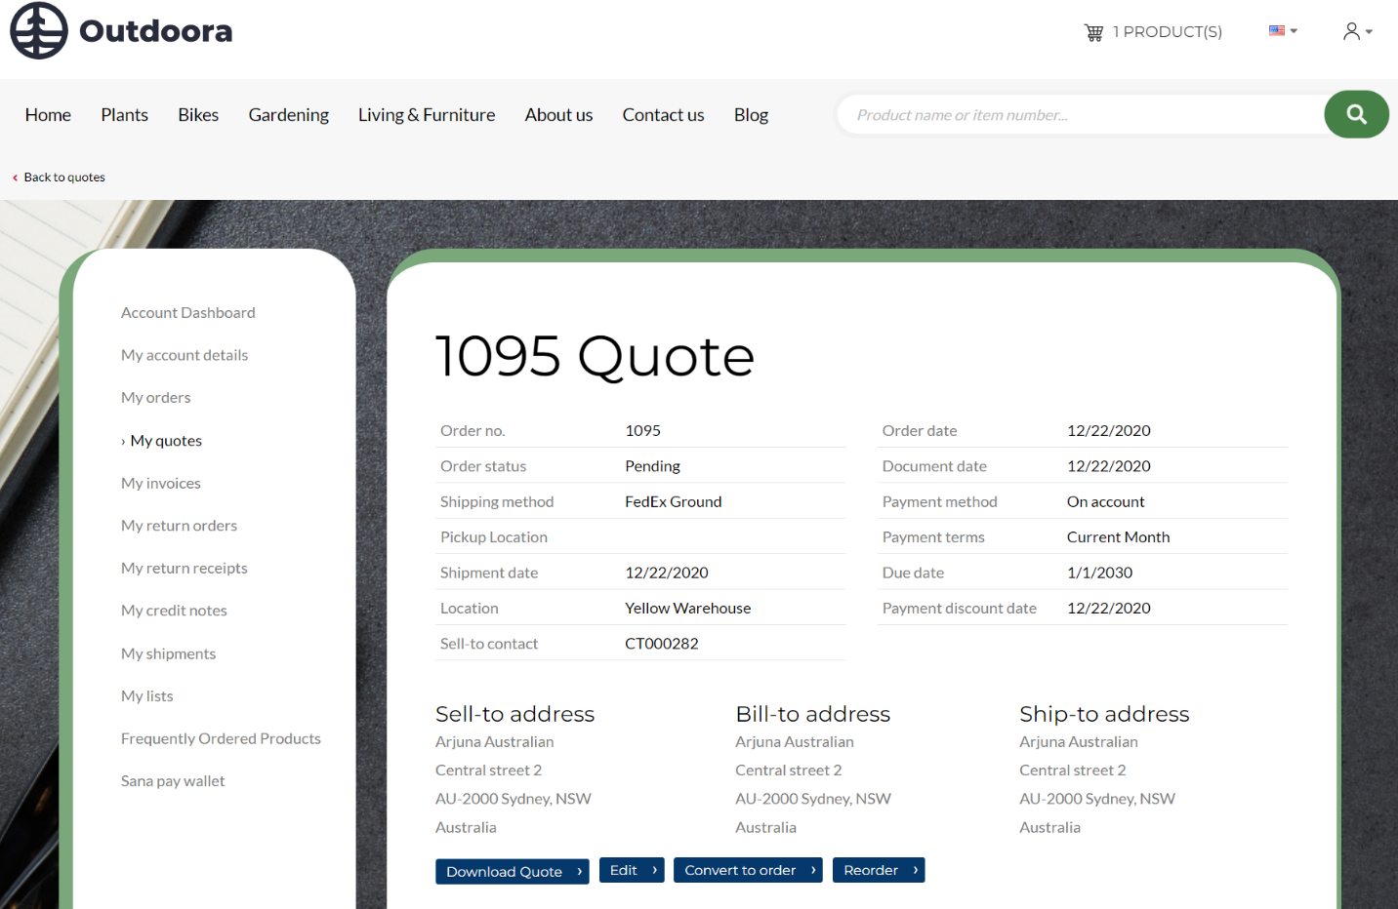Open My invoices in sidebar
This screenshot has height=909, width=1398.
point(161,483)
